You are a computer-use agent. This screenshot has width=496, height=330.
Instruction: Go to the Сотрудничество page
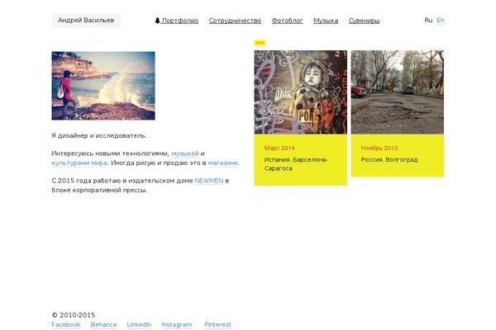(x=235, y=21)
